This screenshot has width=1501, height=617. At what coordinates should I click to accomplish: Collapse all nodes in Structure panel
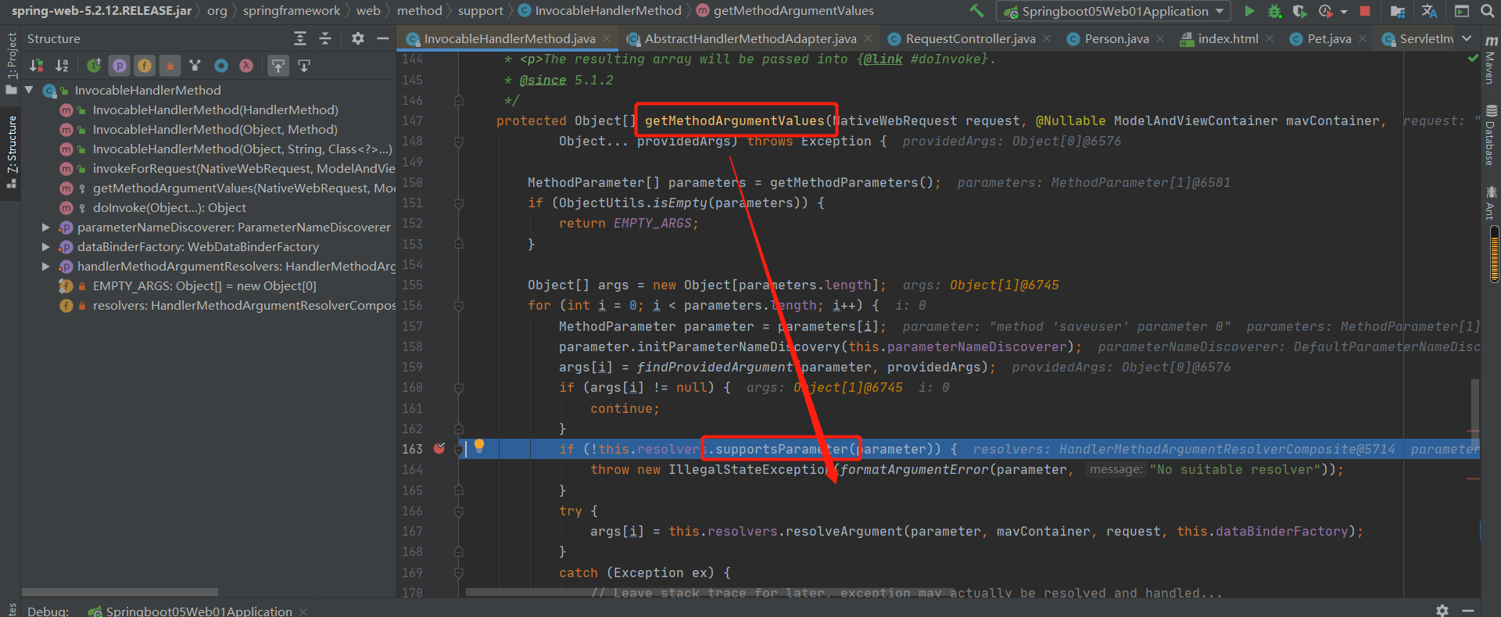click(x=325, y=38)
